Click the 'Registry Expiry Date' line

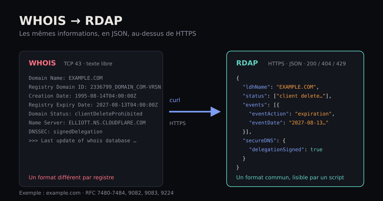(93, 105)
